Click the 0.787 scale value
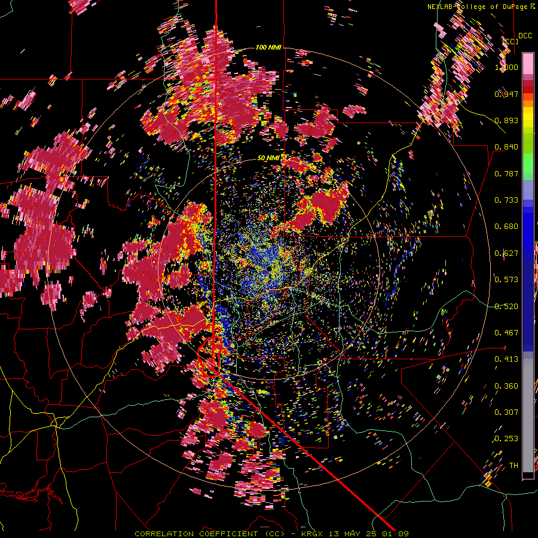Screen dimensions: 538x538 (x=506, y=173)
